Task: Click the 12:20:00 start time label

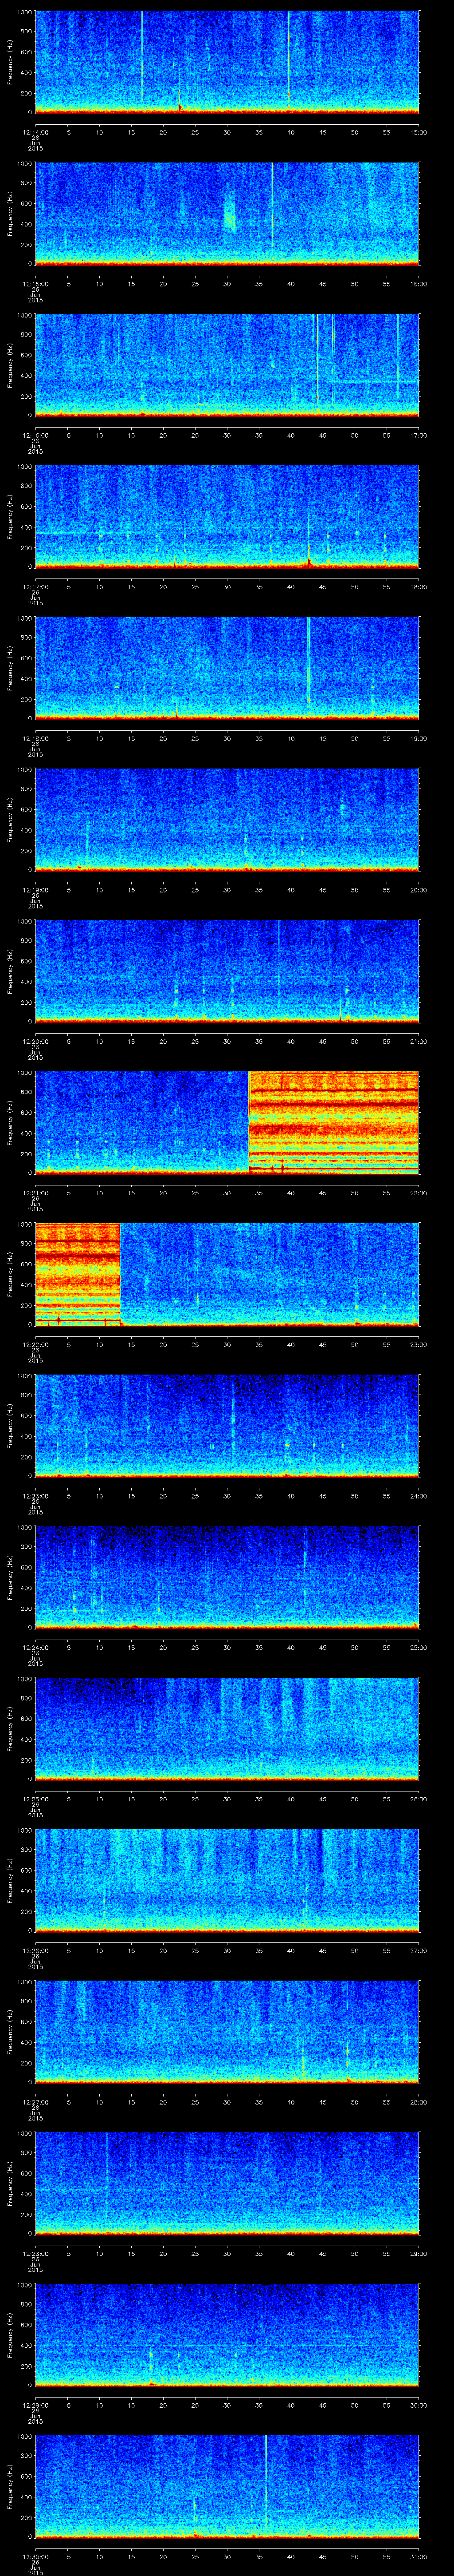Action: [35, 1041]
